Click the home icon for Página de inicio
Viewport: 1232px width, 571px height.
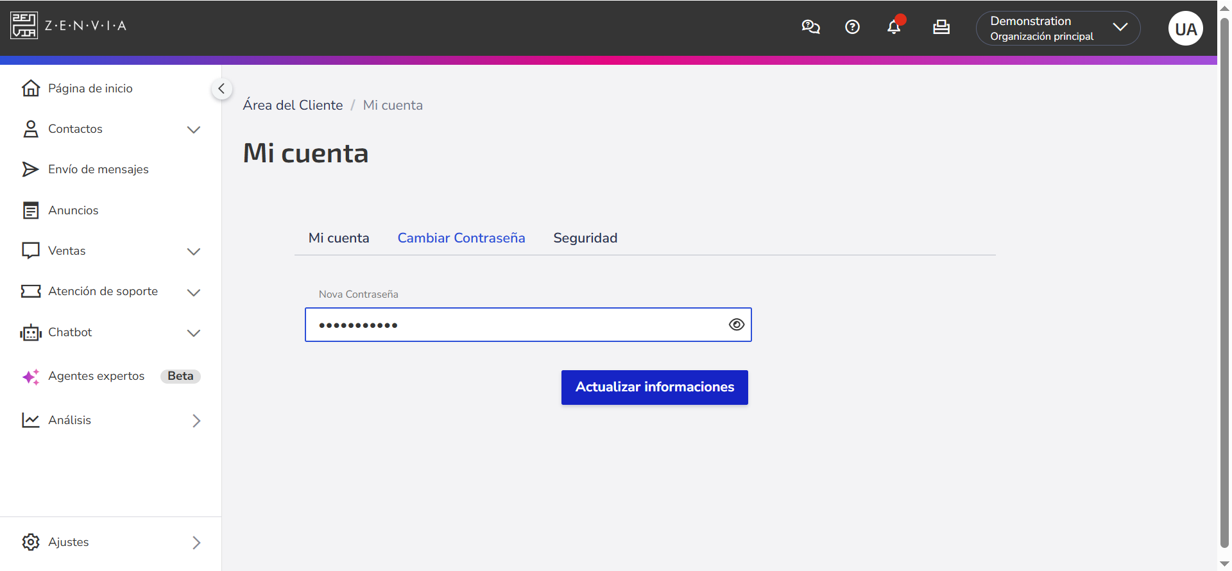[30, 88]
